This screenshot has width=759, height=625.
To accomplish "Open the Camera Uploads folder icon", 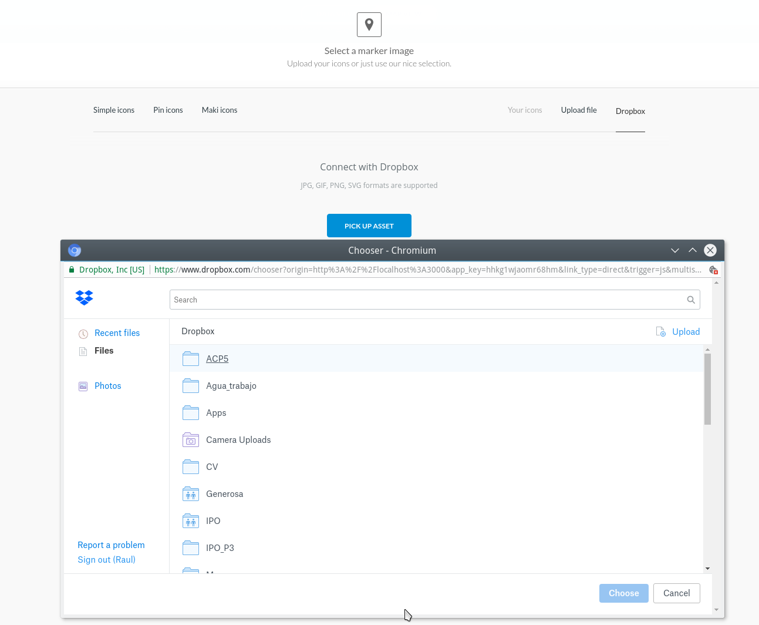I will 191,439.
